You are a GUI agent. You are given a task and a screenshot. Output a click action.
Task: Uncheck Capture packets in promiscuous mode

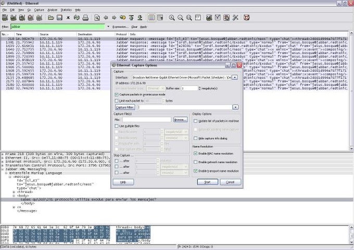[117, 95]
